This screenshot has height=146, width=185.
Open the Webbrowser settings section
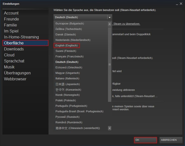(x=25, y=79)
